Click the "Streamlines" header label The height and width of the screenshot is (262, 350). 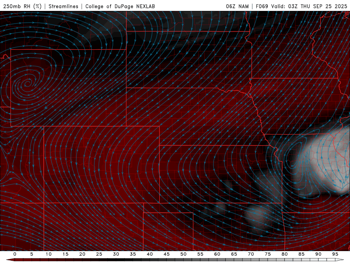63,6
